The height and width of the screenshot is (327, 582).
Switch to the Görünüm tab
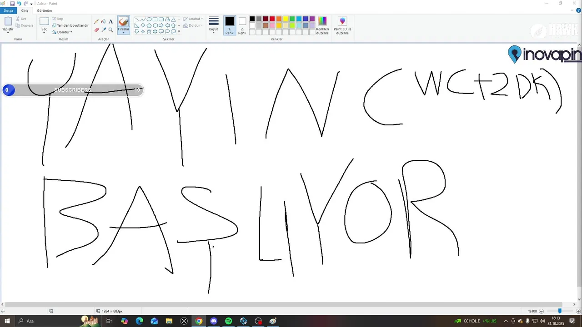point(45,10)
